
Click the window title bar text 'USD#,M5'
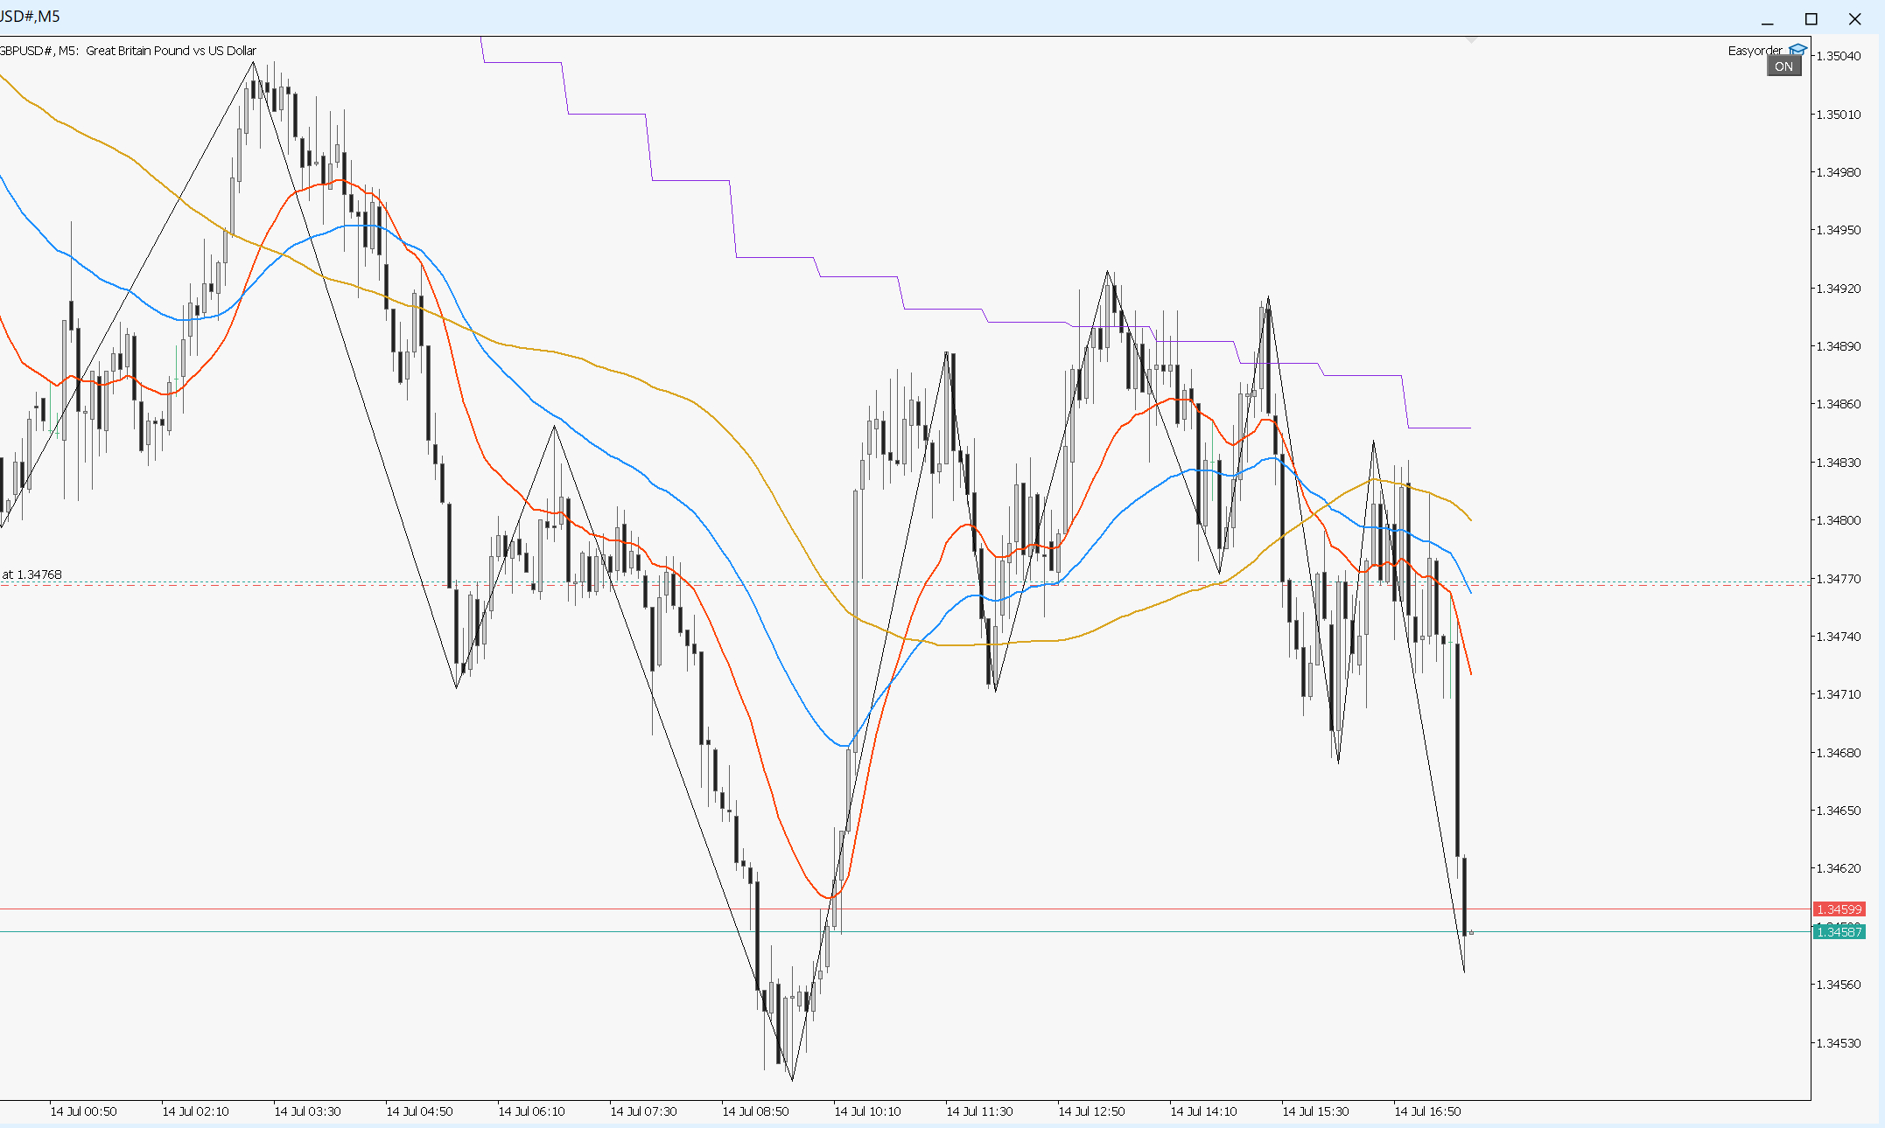pos(30,17)
